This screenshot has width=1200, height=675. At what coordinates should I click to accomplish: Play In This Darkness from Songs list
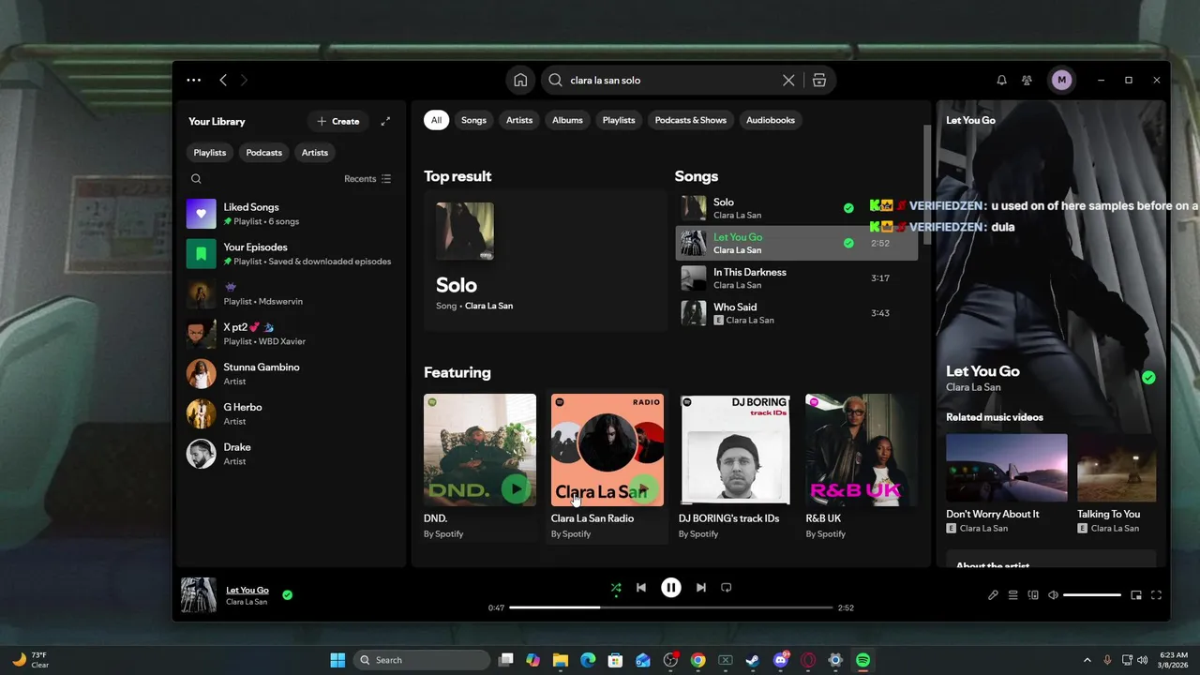pos(797,278)
